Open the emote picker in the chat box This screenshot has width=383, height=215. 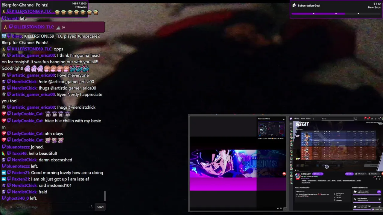click(91, 207)
